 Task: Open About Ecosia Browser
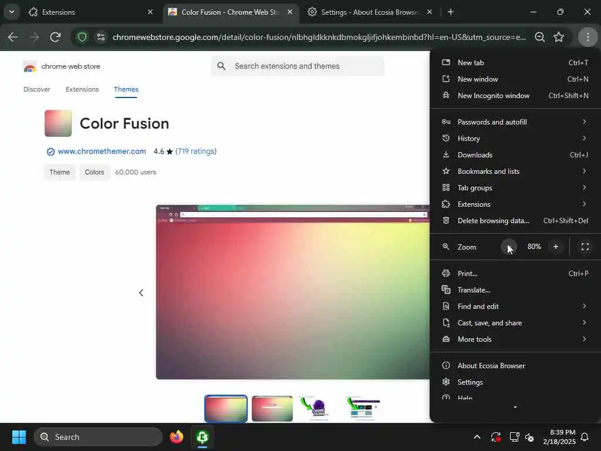pyautogui.click(x=515, y=366)
